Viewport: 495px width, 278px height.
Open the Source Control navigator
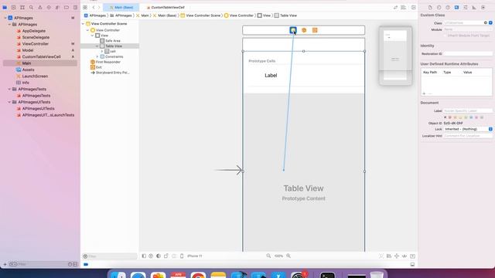pyautogui.click(x=14, y=7)
